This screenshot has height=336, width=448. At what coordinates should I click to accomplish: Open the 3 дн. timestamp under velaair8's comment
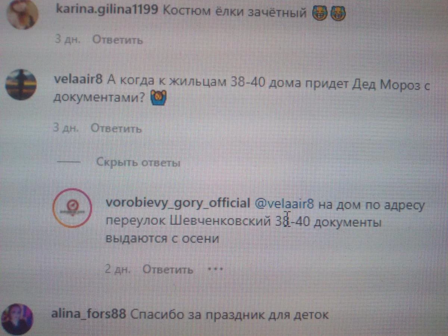point(66,129)
